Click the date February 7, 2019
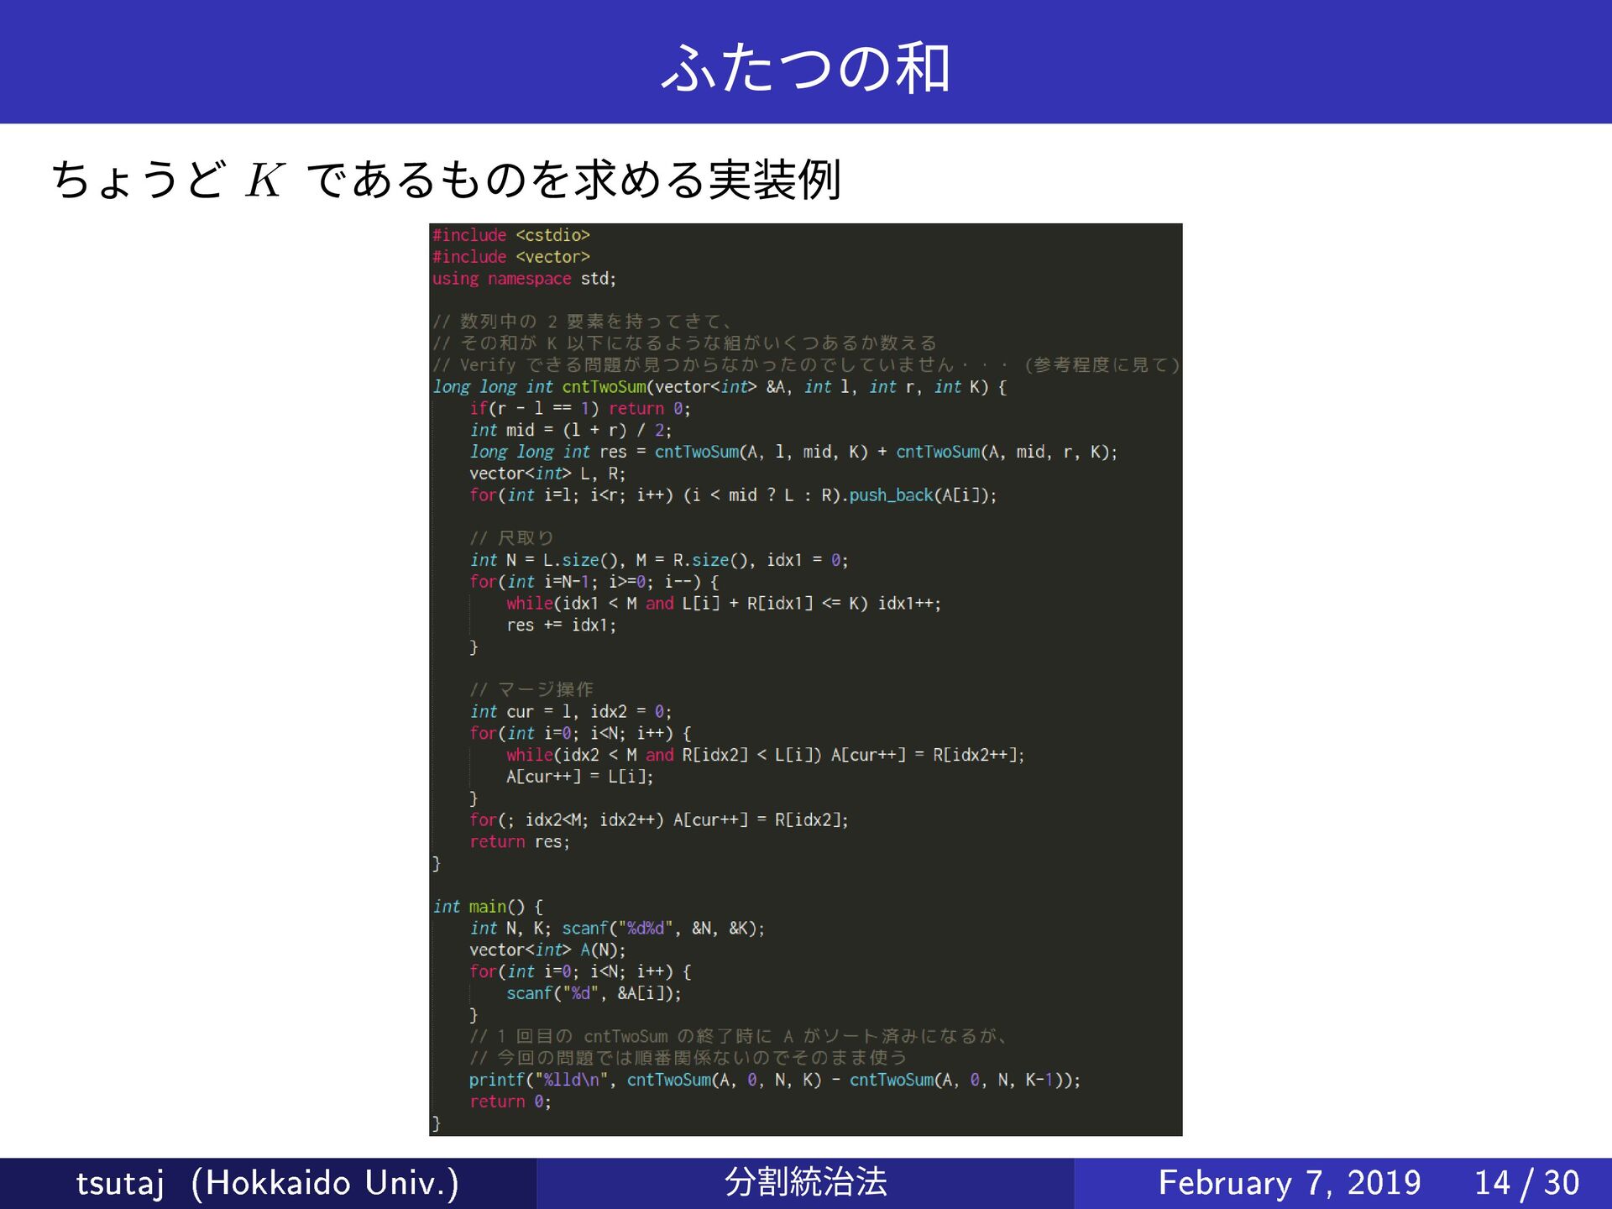 [1289, 1182]
